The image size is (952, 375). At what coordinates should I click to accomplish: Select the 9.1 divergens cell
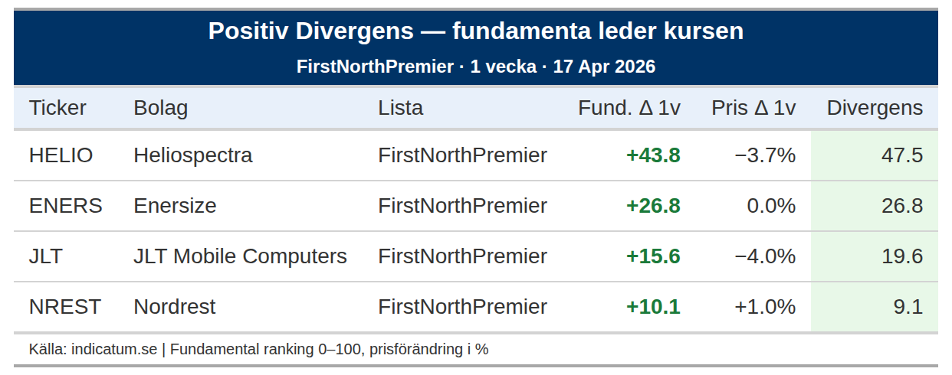coord(908,307)
